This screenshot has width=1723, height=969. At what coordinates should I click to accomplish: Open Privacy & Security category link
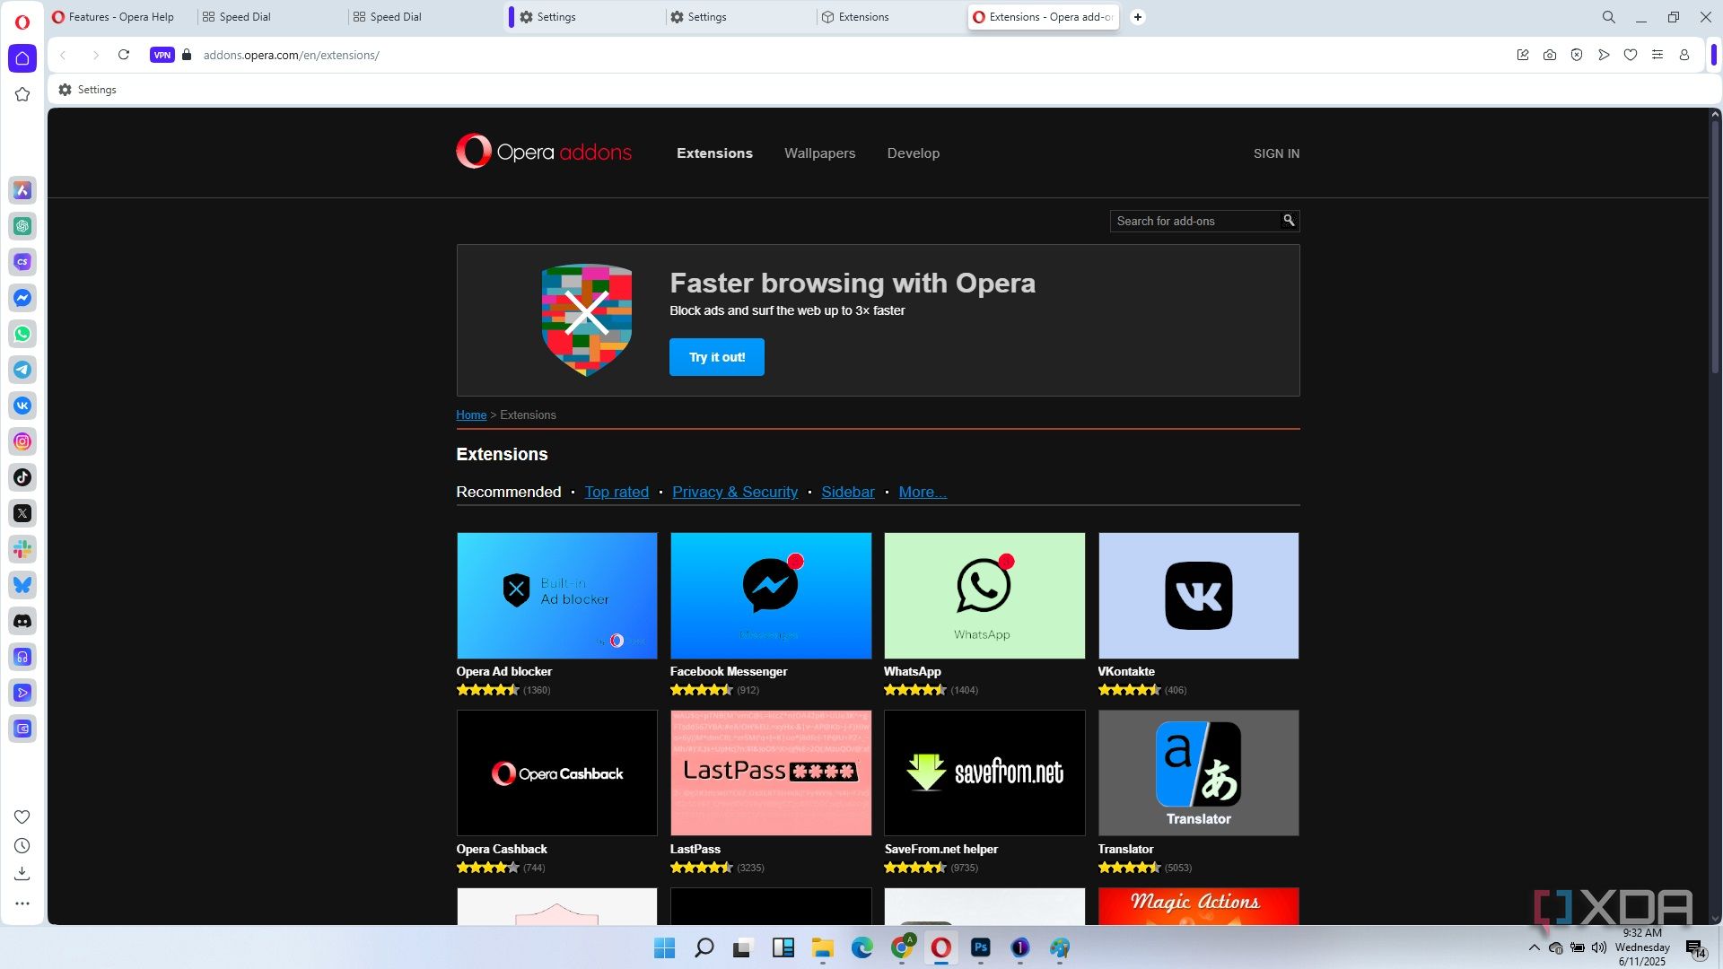click(x=735, y=492)
